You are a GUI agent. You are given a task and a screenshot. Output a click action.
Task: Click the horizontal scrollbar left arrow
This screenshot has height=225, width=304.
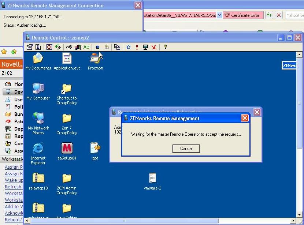[27, 221]
